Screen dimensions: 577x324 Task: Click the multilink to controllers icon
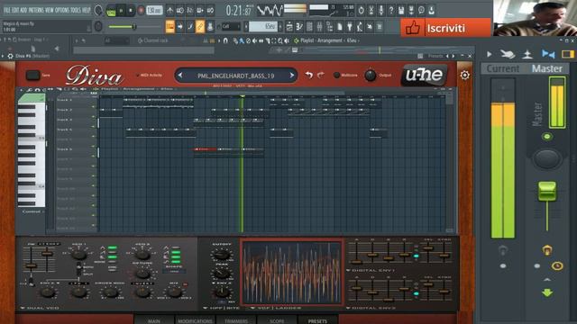[x=210, y=26]
